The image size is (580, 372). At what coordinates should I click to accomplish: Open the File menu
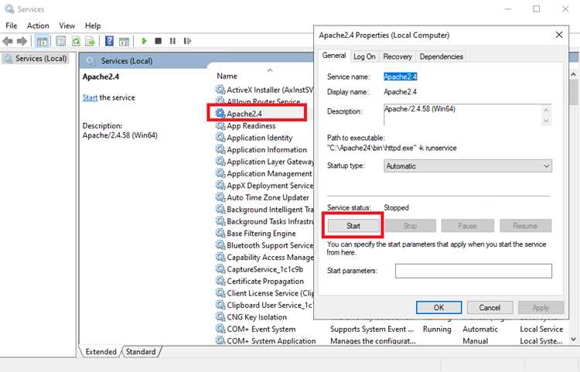click(x=11, y=26)
